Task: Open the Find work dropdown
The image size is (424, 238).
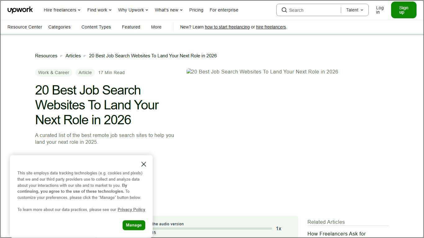Action: point(99,10)
